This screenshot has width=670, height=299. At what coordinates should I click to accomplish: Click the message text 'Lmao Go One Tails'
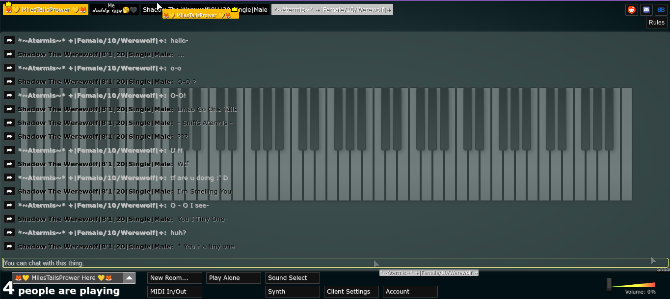(x=207, y=109)
